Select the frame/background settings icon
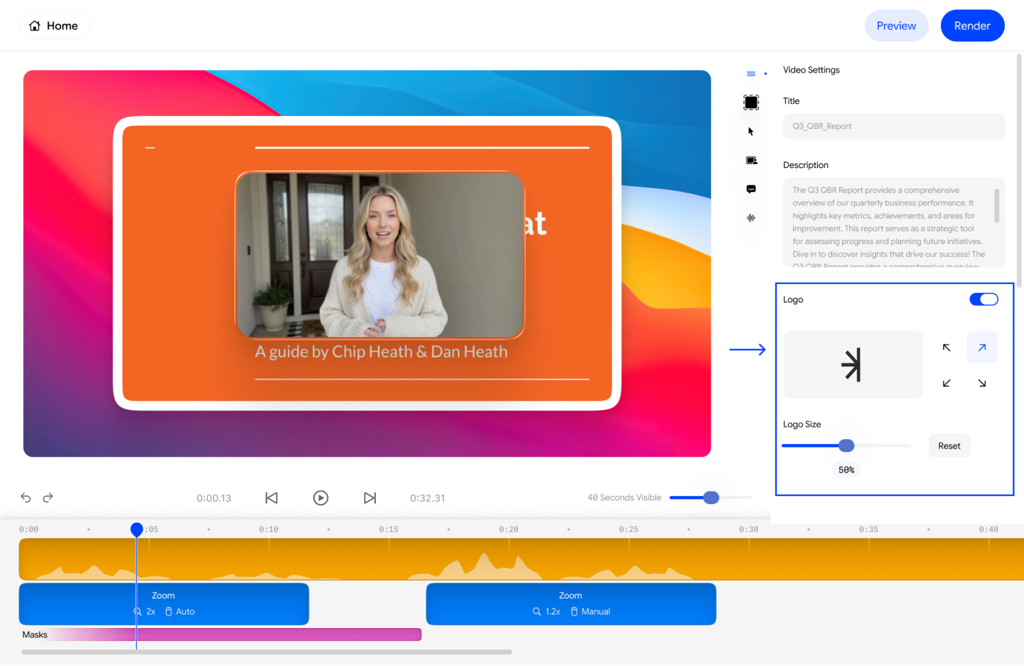The image size is (1024, 666). click(751, 102)
